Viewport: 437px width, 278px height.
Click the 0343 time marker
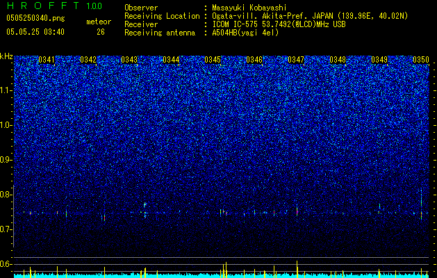(130, 60)
